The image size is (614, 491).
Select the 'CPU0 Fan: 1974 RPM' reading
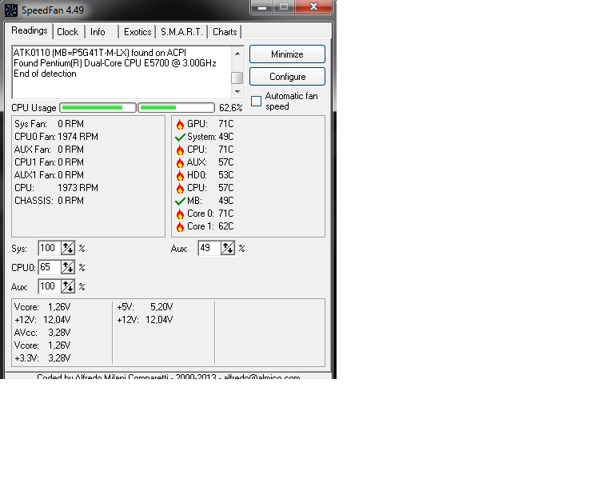coord(57,137)
